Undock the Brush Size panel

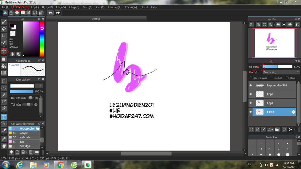pos(295,137)
